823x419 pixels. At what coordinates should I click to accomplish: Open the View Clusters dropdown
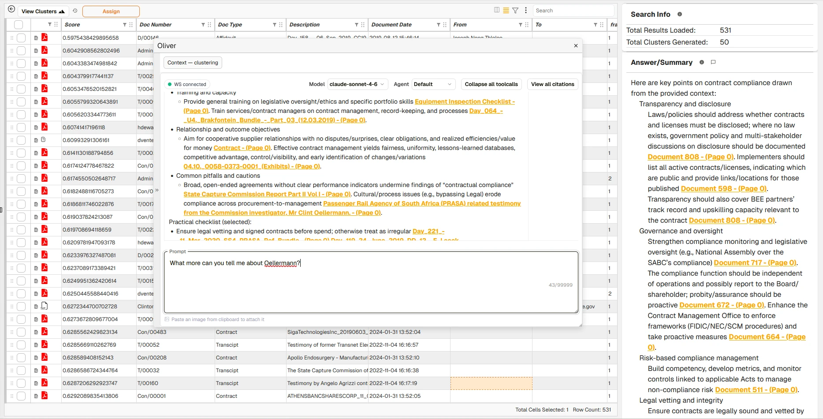coord(43,11)
